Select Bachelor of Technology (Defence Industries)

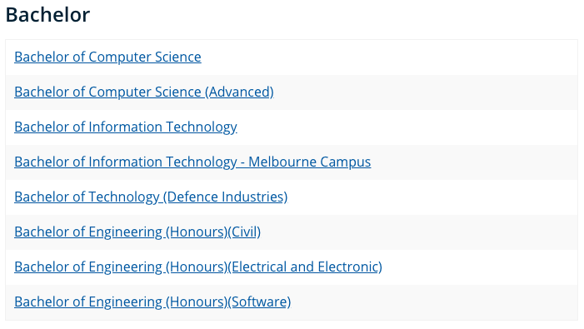[x=151, y=197]
